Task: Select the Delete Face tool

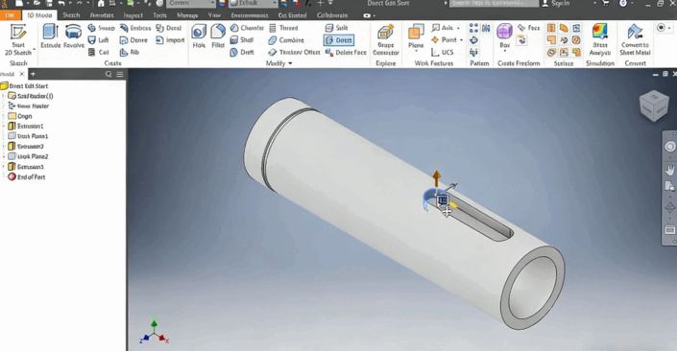Action: [346, 52]
